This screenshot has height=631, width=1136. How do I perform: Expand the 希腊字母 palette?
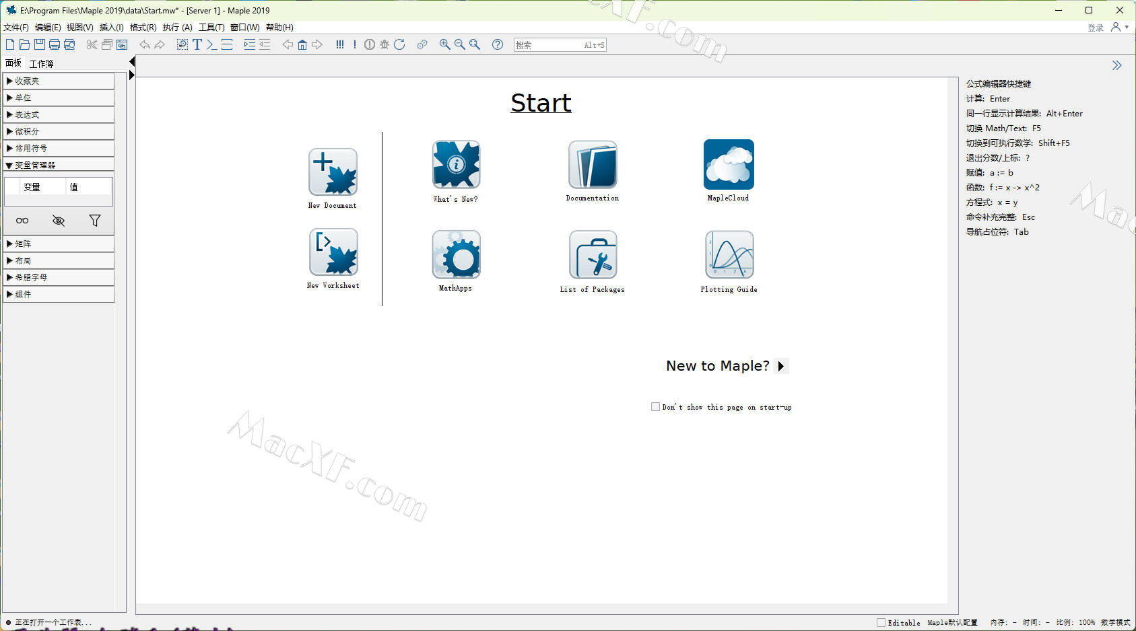coord(31,278)
